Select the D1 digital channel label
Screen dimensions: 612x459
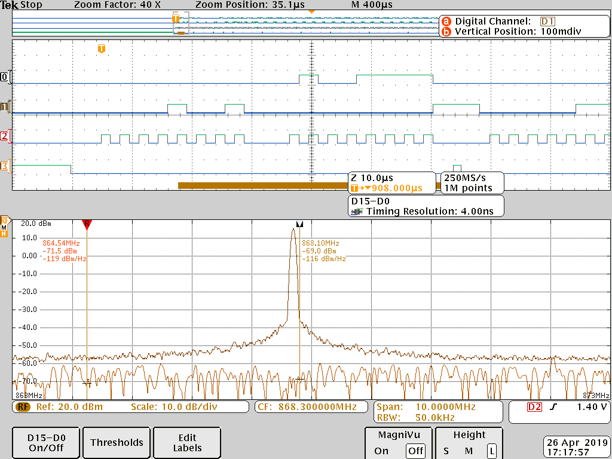pos(5,107)
